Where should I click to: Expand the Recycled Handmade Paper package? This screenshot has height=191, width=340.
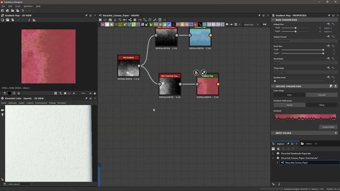273,153
